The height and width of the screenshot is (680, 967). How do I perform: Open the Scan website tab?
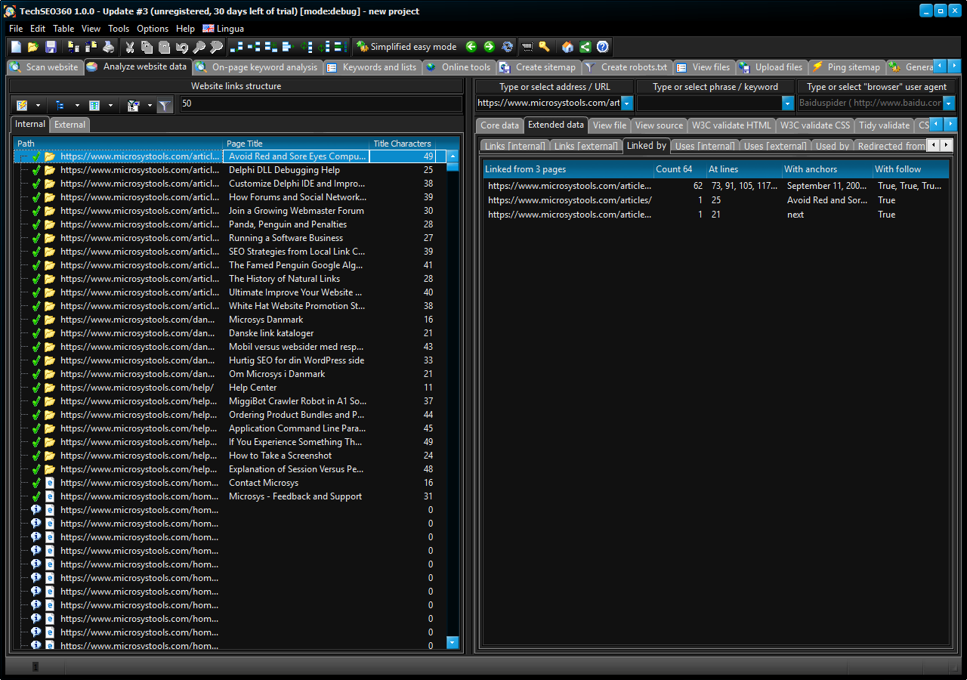pos(45,67)
